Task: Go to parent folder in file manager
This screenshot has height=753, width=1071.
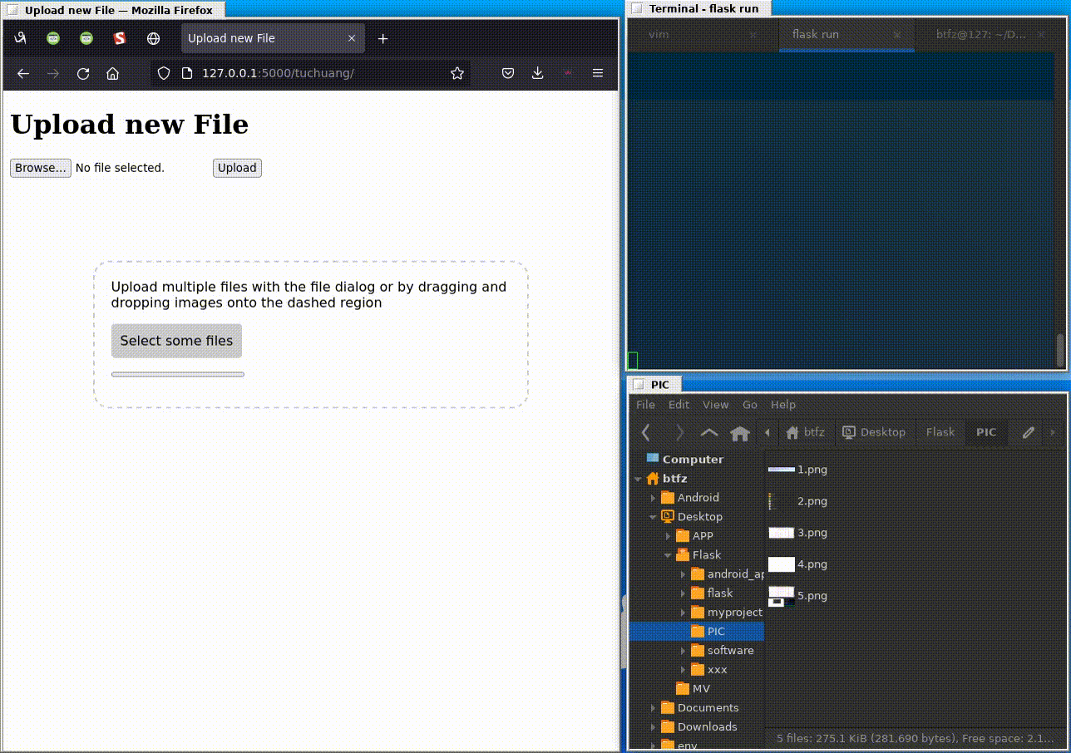Action: pyautogui.click(x=709, y=432)
